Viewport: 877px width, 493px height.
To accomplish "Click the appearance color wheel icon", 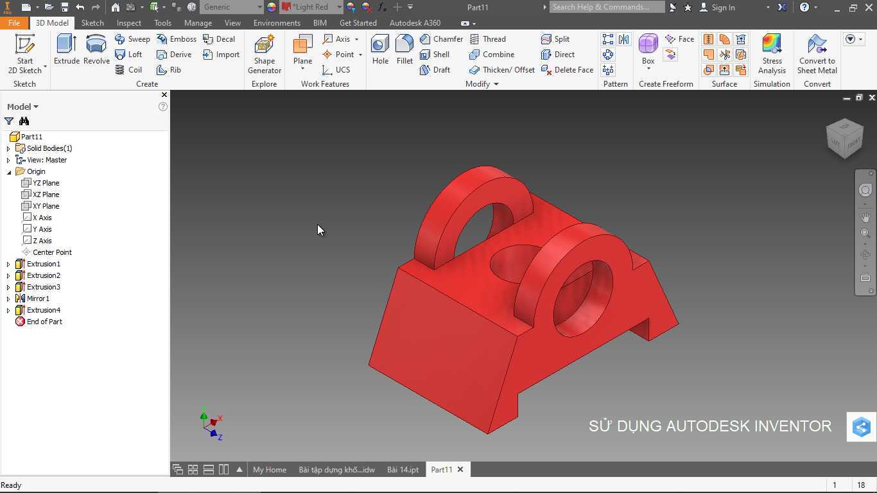I will [x=272, y=7].
